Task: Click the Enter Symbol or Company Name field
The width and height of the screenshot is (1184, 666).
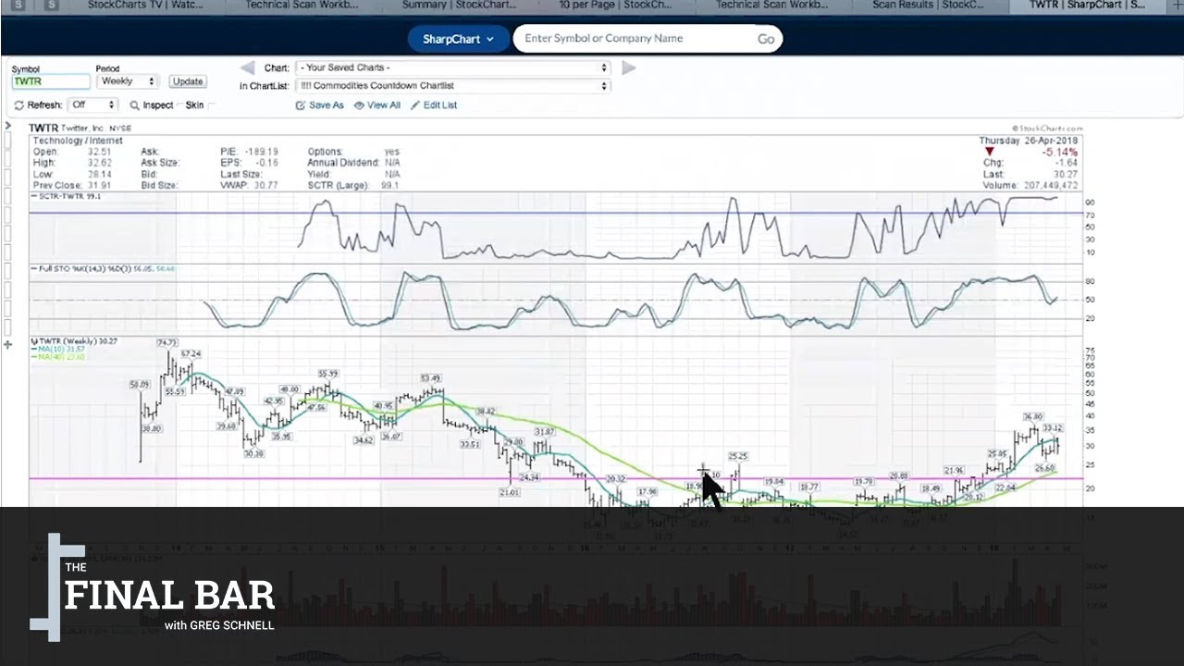Action: tap(634, 39)
